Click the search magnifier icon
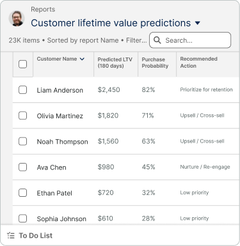240x246 pixels. point(157,40)
